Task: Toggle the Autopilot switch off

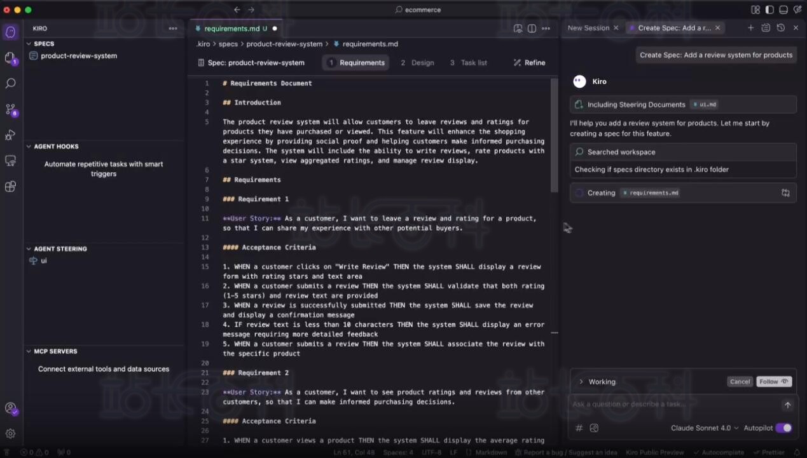Action: pos(783,428)
